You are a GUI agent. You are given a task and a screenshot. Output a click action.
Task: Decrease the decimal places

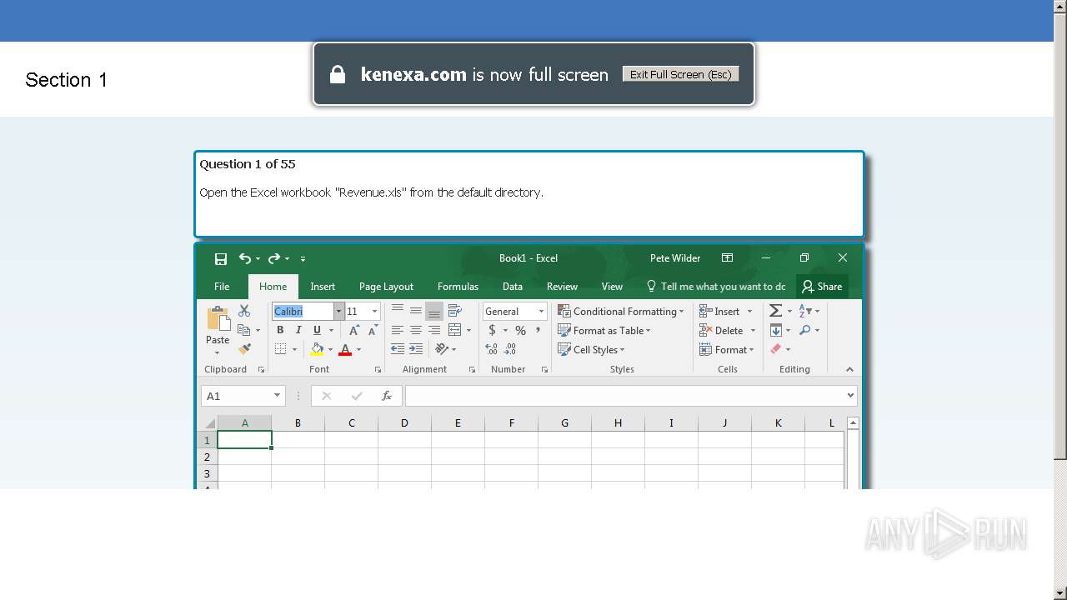click(x=510, y=349)
